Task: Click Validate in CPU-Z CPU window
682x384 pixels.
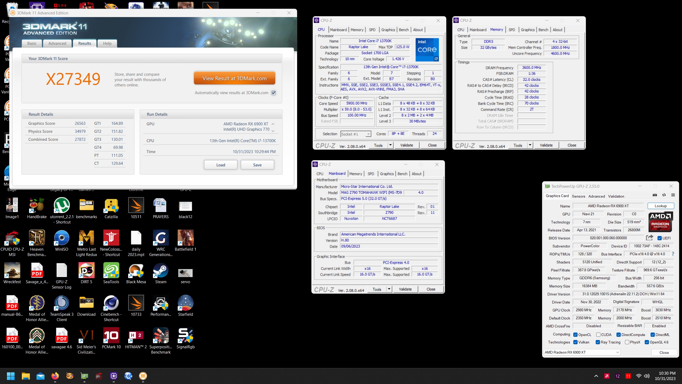Action: 407,145
